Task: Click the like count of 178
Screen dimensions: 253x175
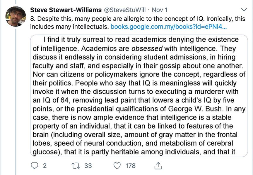Action: [130, 166]
